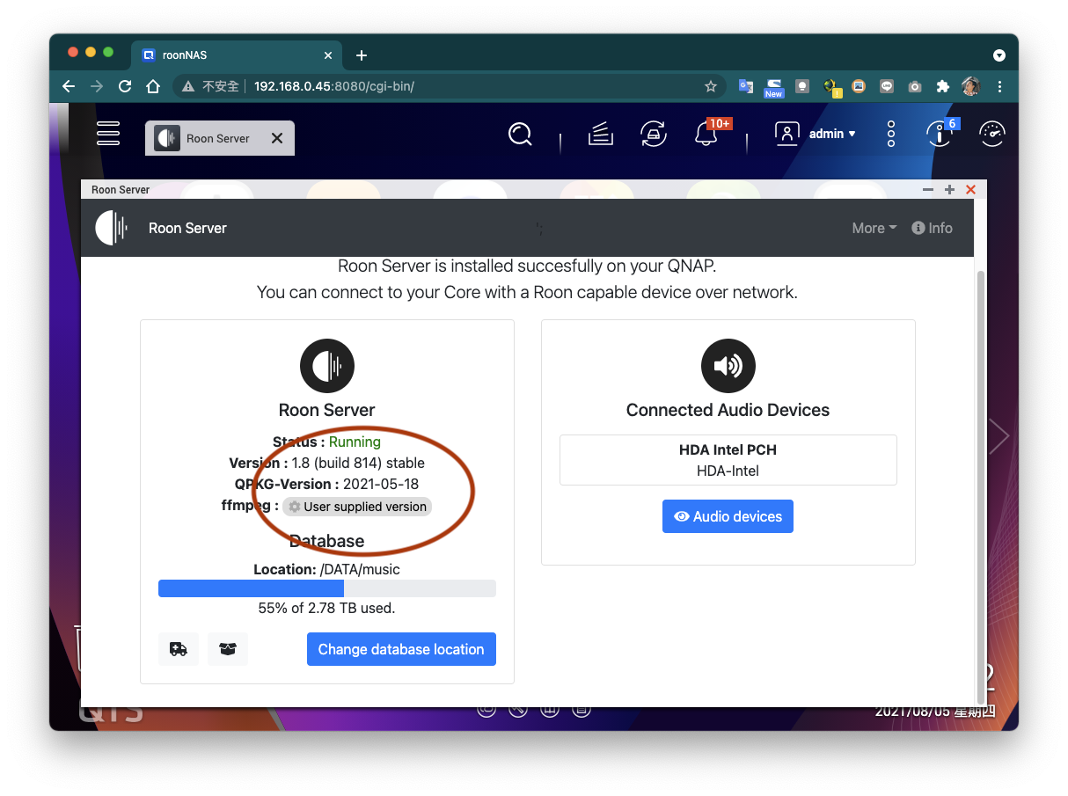Open Chrome extensions puzzle icon
Image resolution: width=1068 pixels, height=796 pixels.
click(943, 86)
